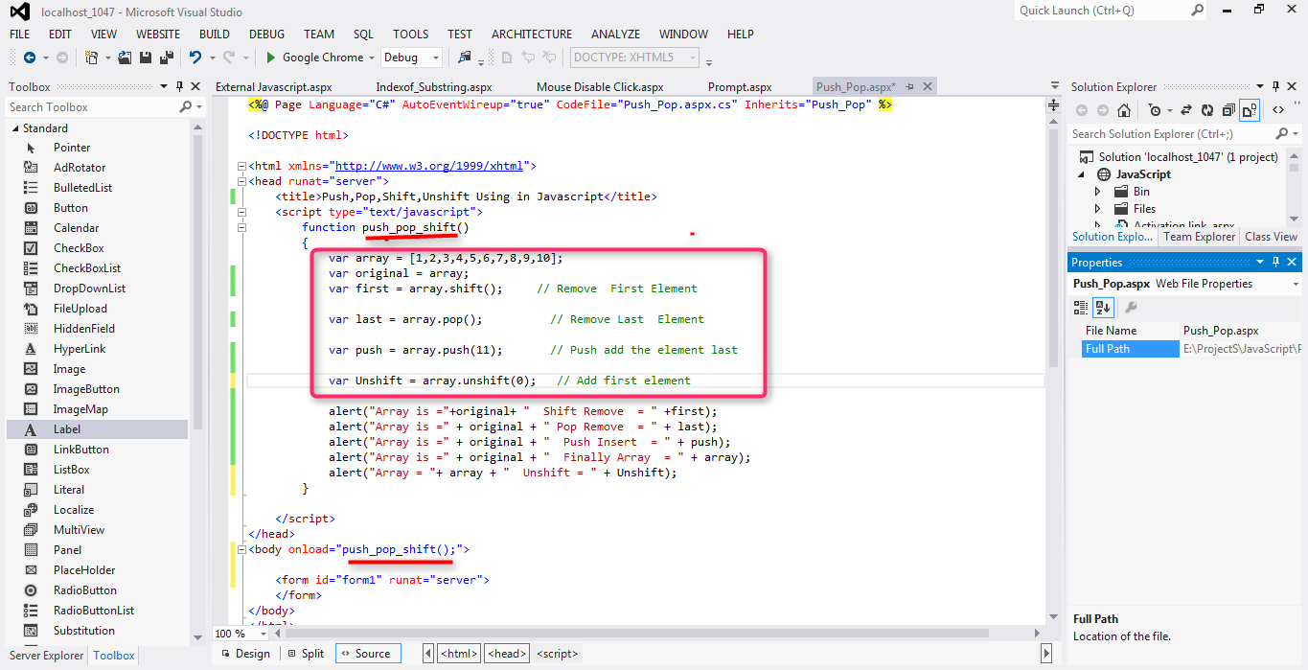Switch to Mouse Disable Click.aspx tab
This screenshot has height=670, width=1308.
[600, 87]
